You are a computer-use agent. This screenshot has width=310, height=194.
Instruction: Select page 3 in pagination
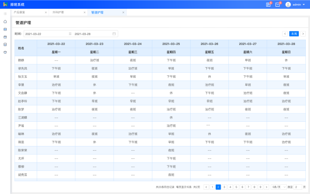coord(224,187)
